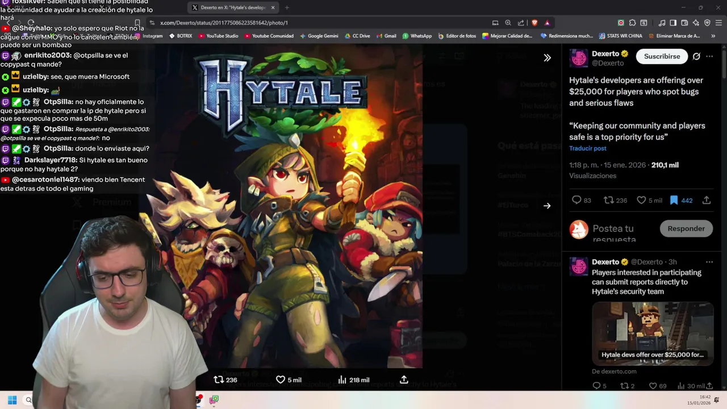Go to next photo arrow
Viewport: 727px width, 409px height.
point(547,206)
